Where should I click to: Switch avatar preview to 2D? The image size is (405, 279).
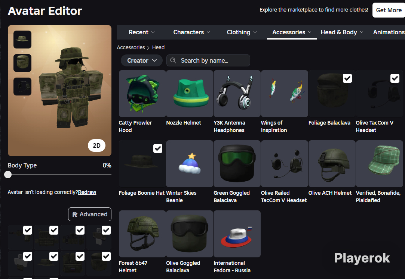point(96,145)
